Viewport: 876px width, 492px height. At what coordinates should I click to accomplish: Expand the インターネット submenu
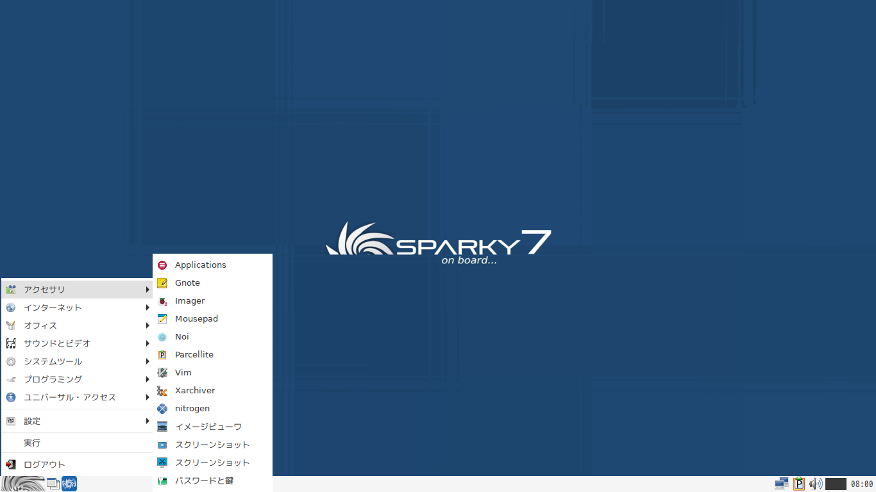point(77,307)
